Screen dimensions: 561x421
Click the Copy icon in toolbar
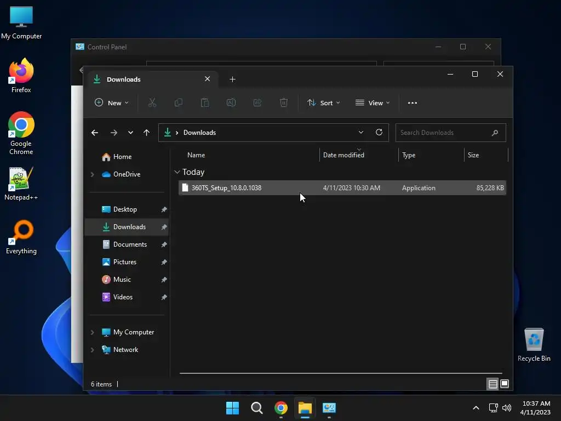click(x=178, y=103)
